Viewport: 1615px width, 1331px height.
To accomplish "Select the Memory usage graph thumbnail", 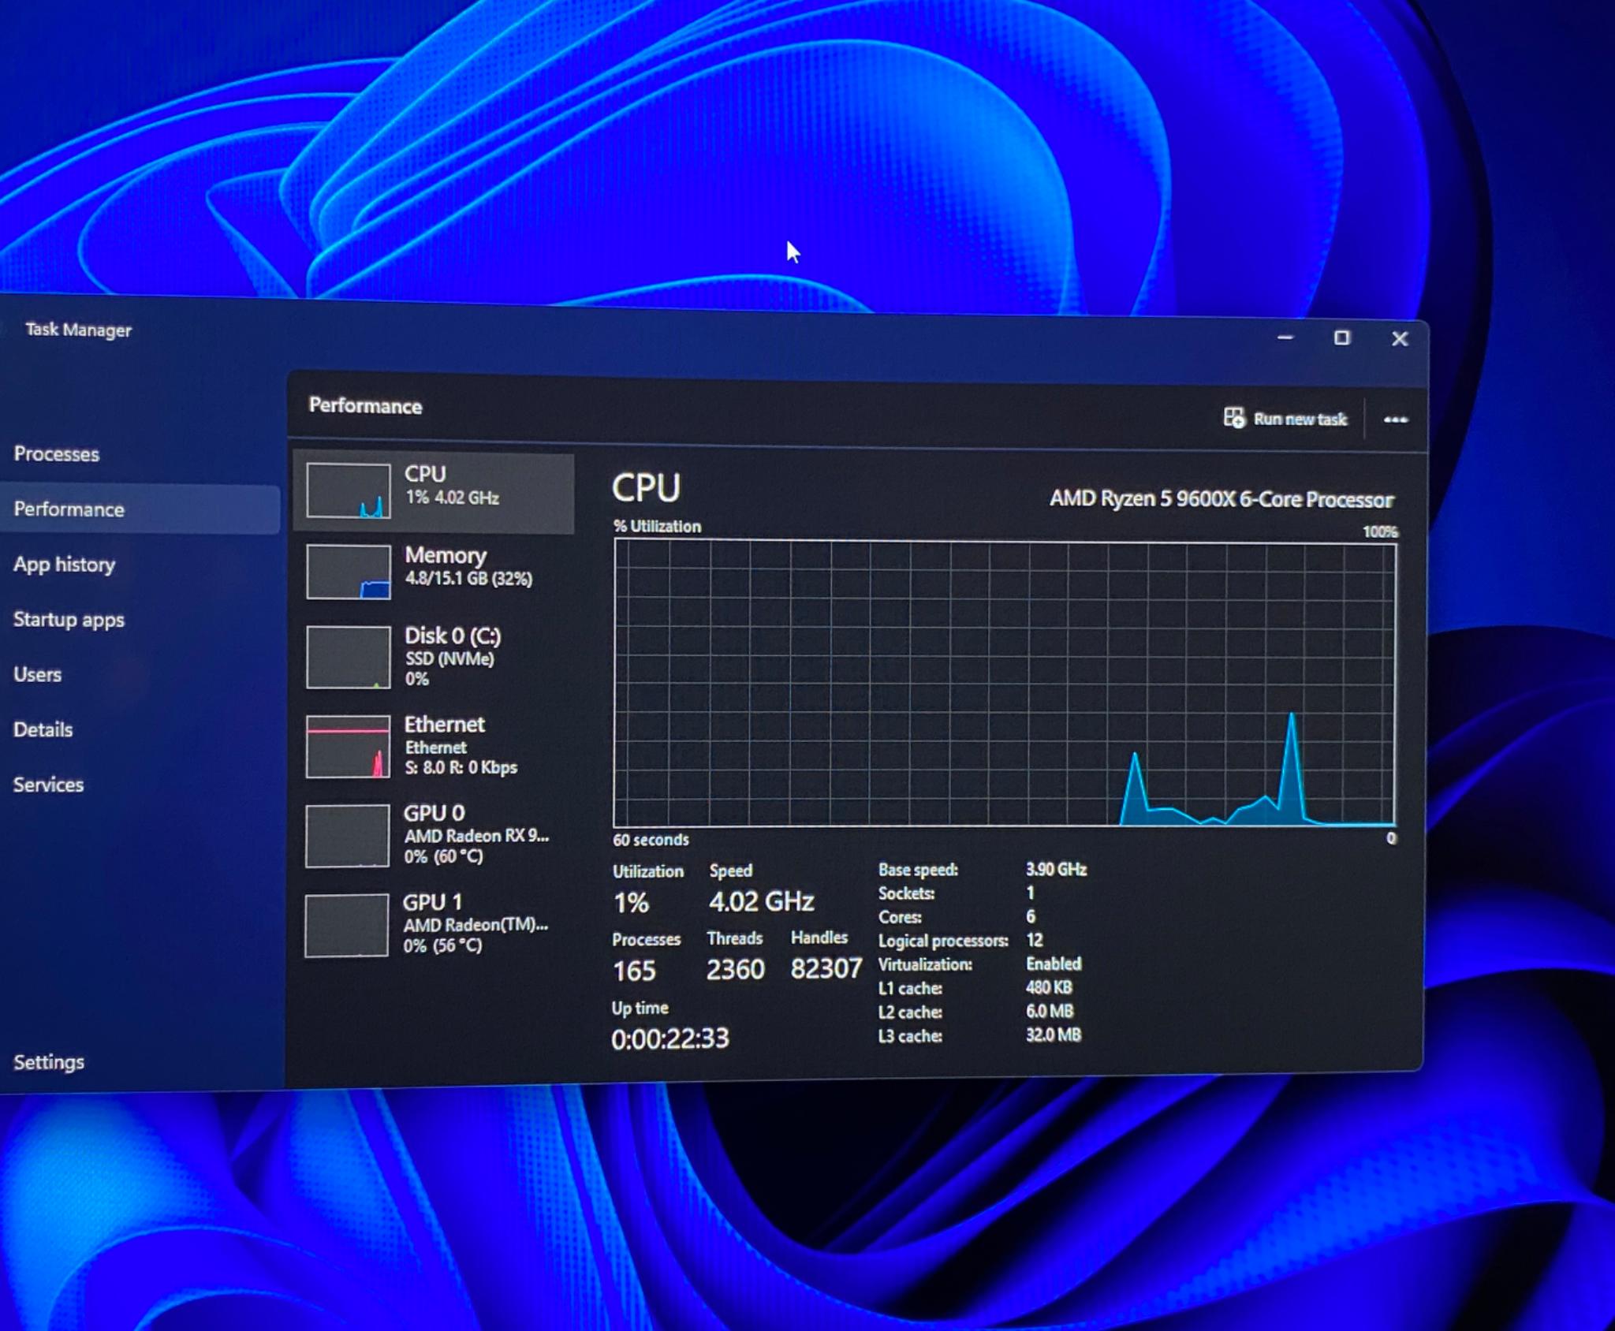I will [348, 572].
